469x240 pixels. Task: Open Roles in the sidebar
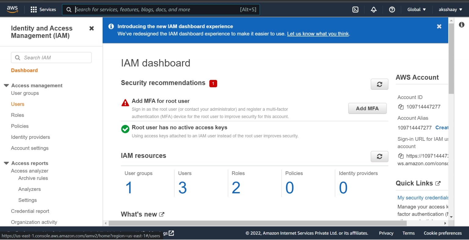pos(17,115)
